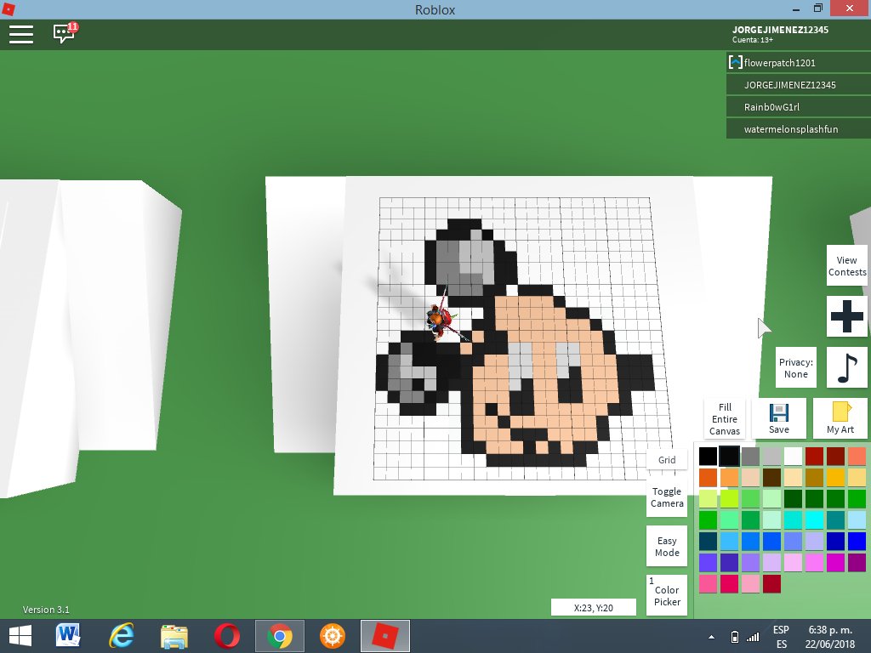The height and width of the screenshot is (653, 871).
Task: Open the Windows Start menu
Action: click(x=20, y=636)
